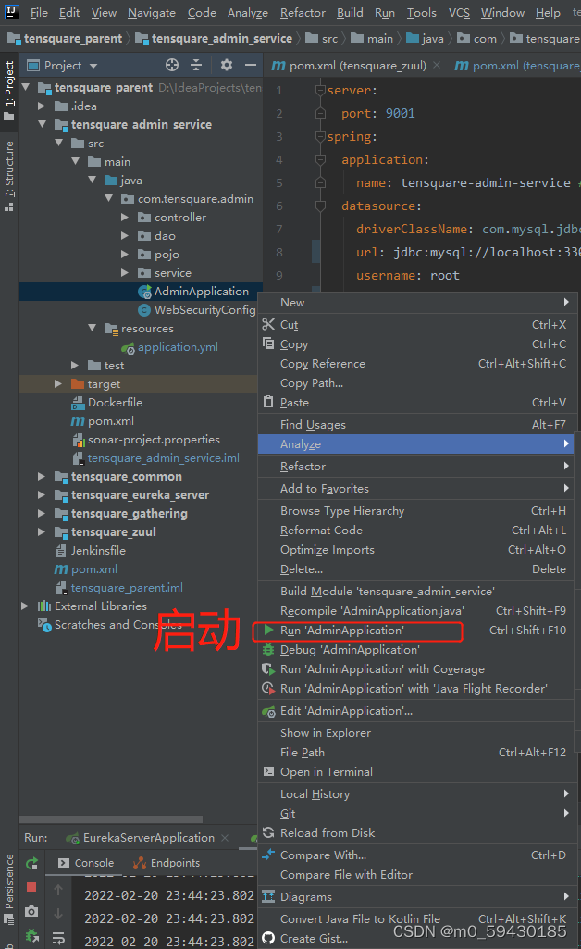
Task: Collapse tensquare_admin_service module
Action: coord(42,125)
